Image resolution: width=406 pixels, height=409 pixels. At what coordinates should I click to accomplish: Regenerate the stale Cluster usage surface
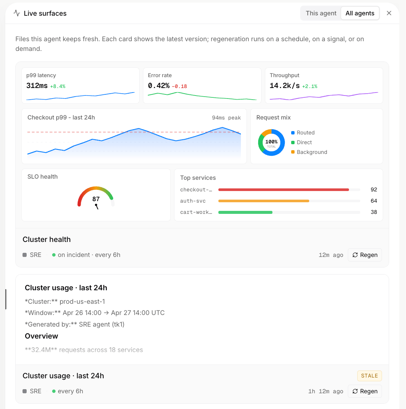click(x=365, y=391)
